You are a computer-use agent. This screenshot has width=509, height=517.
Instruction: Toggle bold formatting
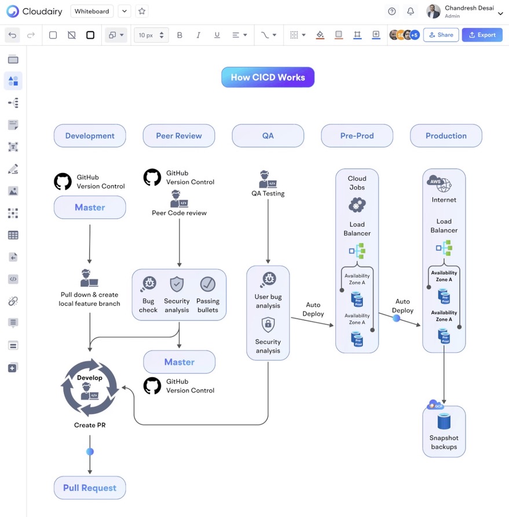point(180,35)
